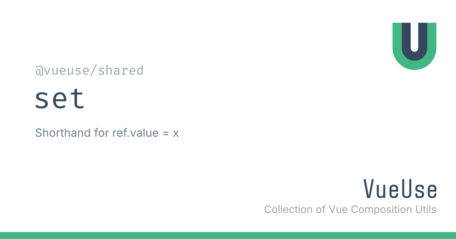Open the @vueuse/shared package label
This screenshot has height=239, width=456.
89,71
